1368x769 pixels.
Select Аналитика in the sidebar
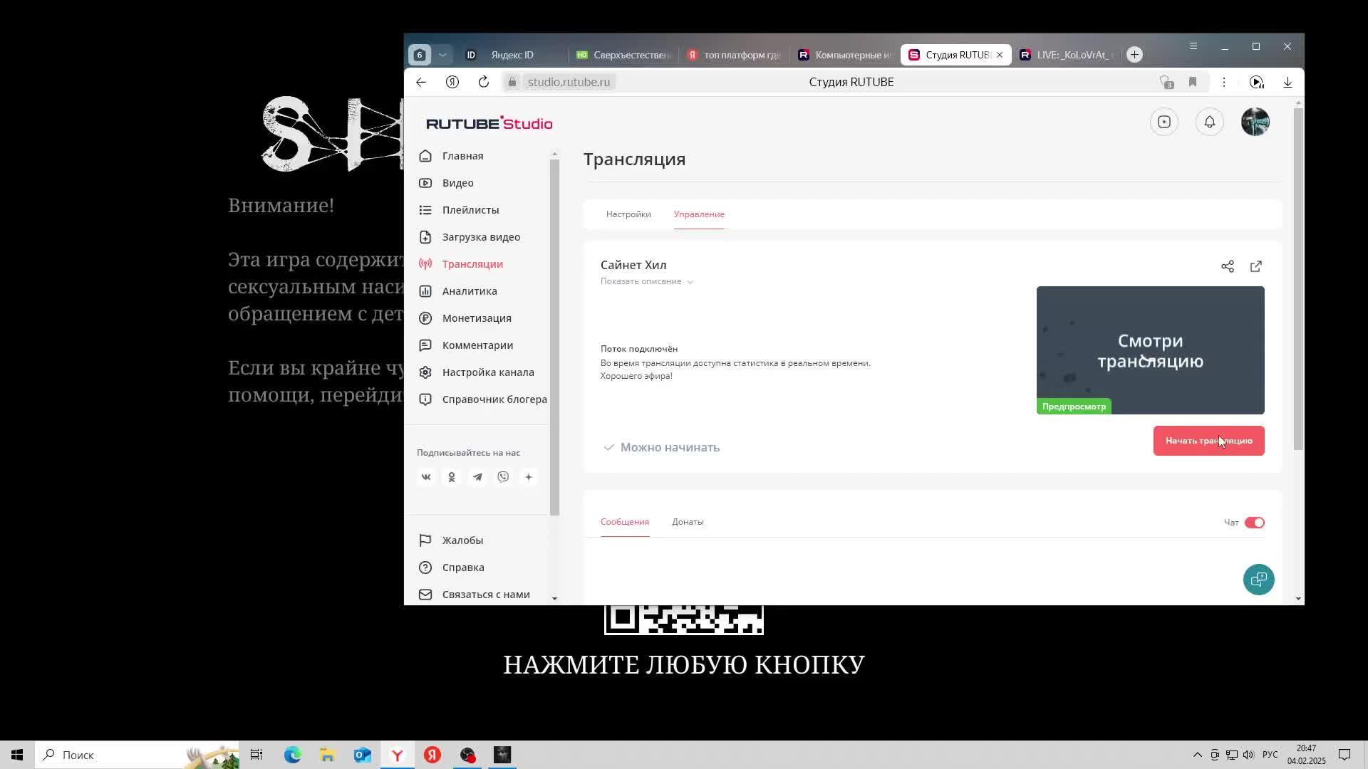469,291
